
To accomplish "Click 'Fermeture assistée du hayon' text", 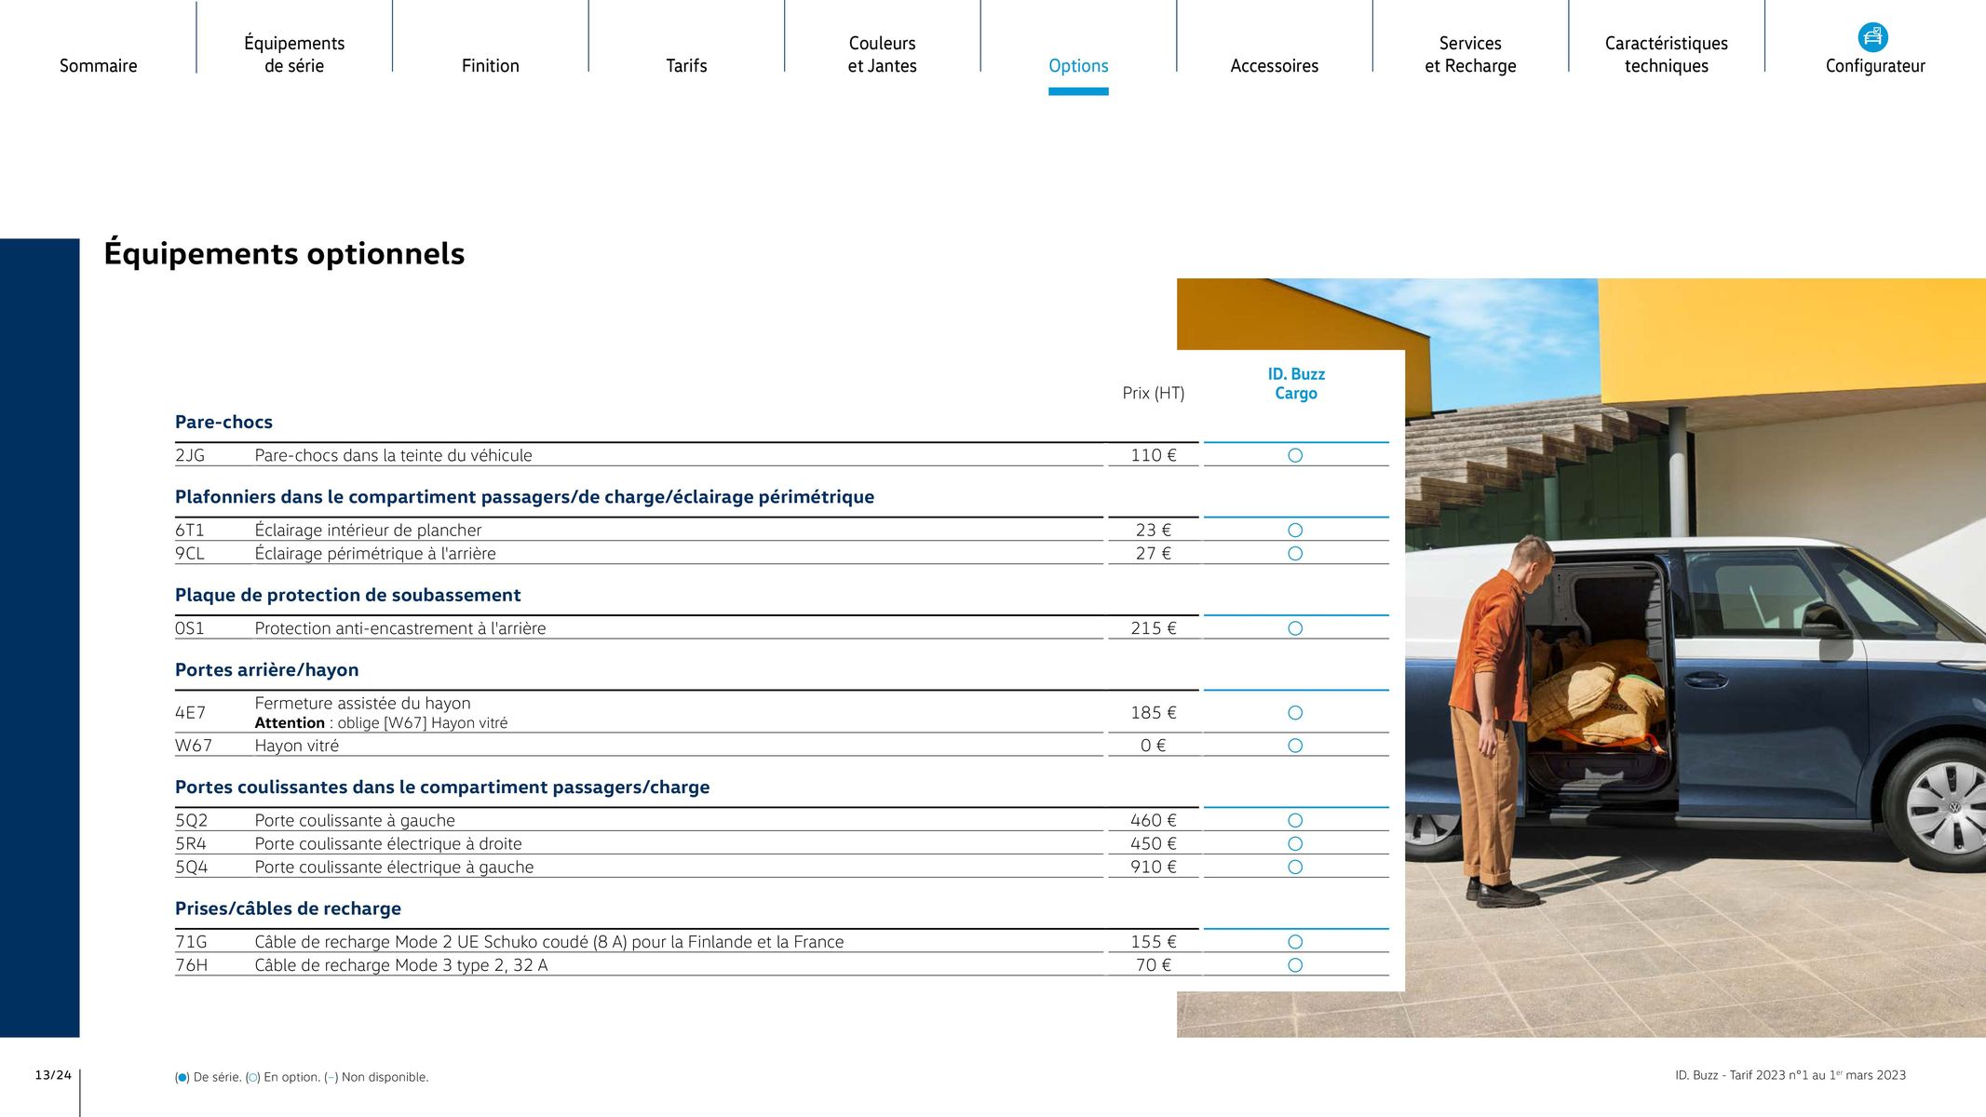I will [362, 703].
